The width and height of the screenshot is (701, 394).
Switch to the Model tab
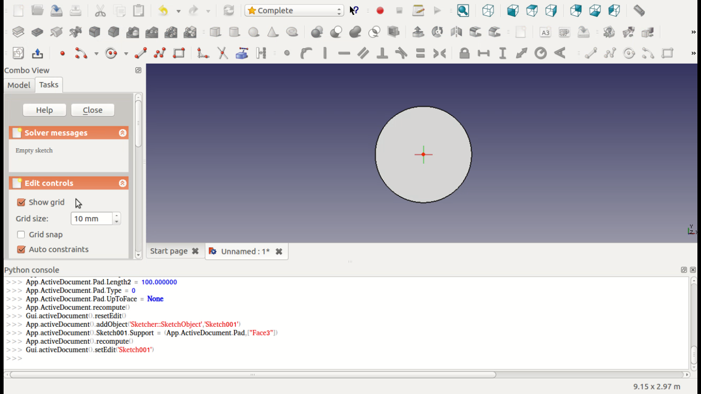[19, 85]
